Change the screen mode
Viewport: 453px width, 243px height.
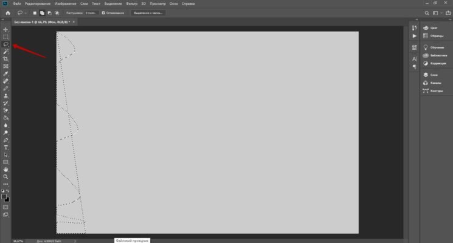pos(5,214)
